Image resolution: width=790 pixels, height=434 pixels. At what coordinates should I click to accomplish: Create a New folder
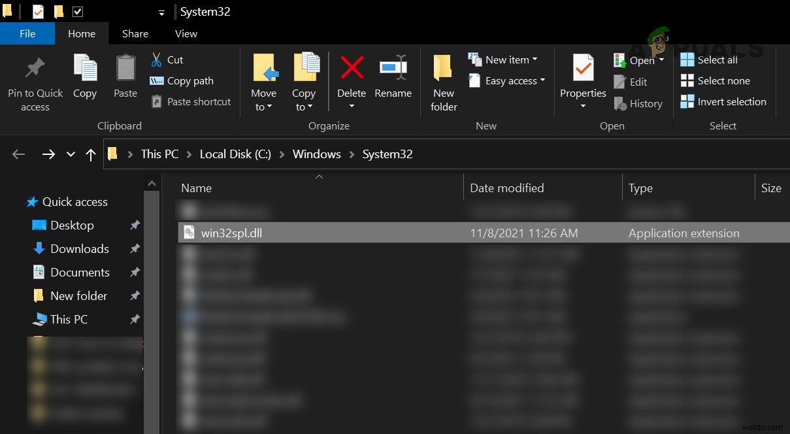coord(444,82)
